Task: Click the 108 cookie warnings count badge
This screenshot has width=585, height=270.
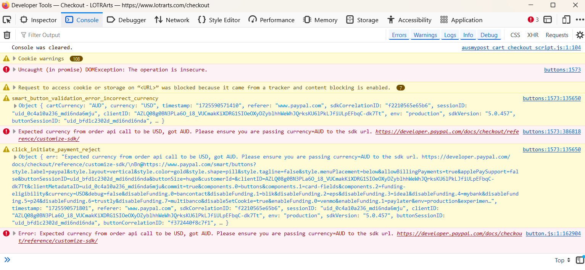Action: click(76, 59)
